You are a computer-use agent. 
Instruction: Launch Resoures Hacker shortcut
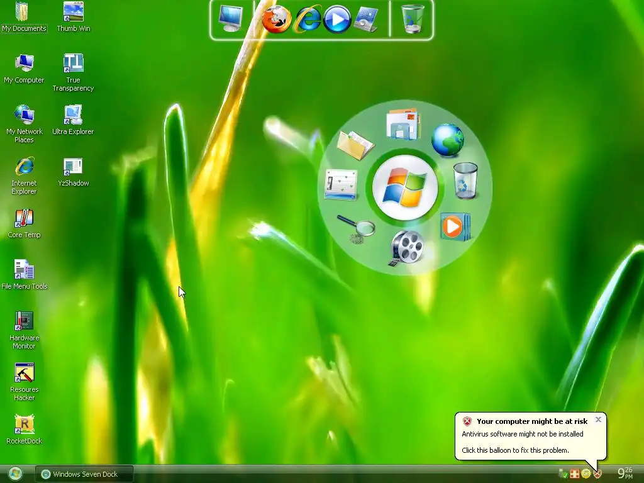pyautogui.click(x=24, y=382)
